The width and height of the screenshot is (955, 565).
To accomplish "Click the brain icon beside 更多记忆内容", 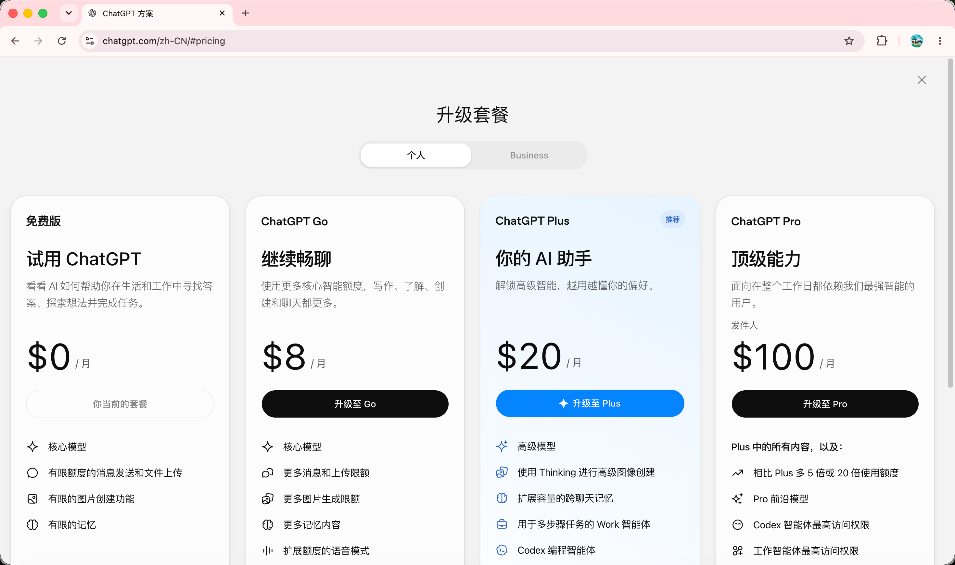I will click(268, 525).
